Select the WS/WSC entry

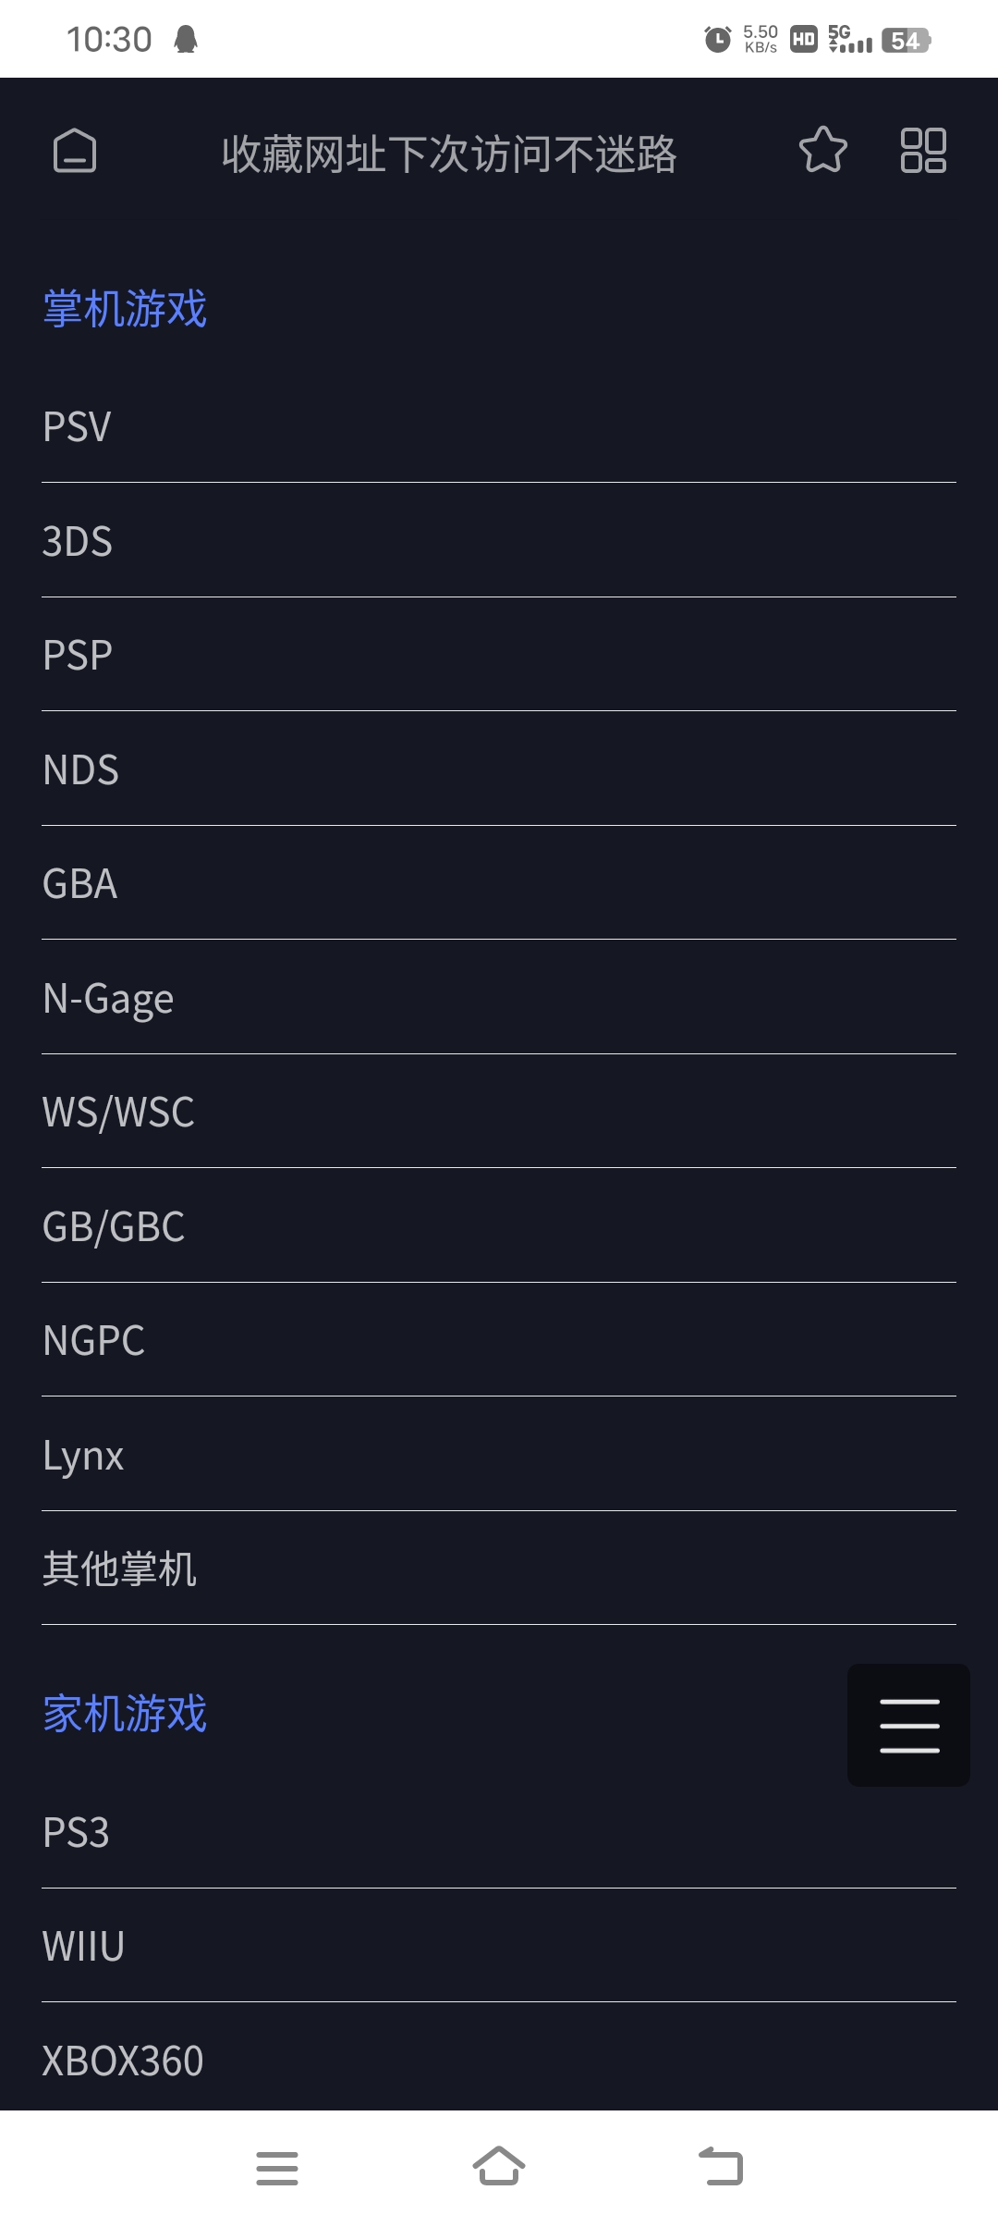coord(499,1112)
